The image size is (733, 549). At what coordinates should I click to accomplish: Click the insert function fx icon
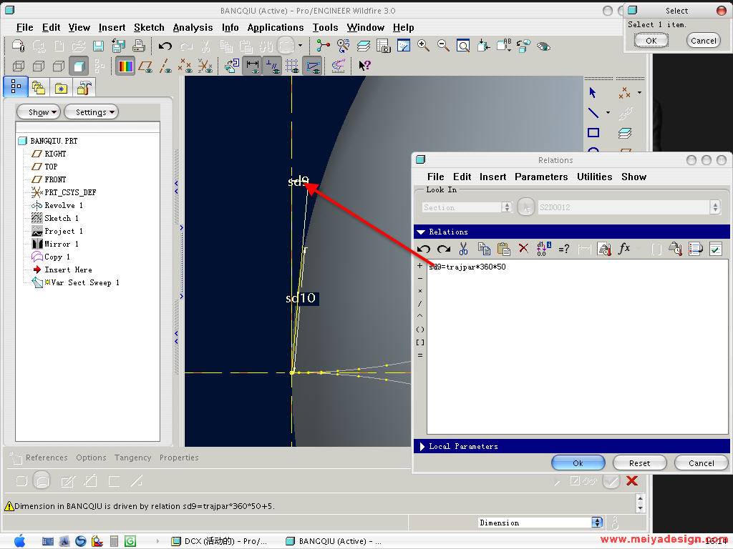point(624,249)
